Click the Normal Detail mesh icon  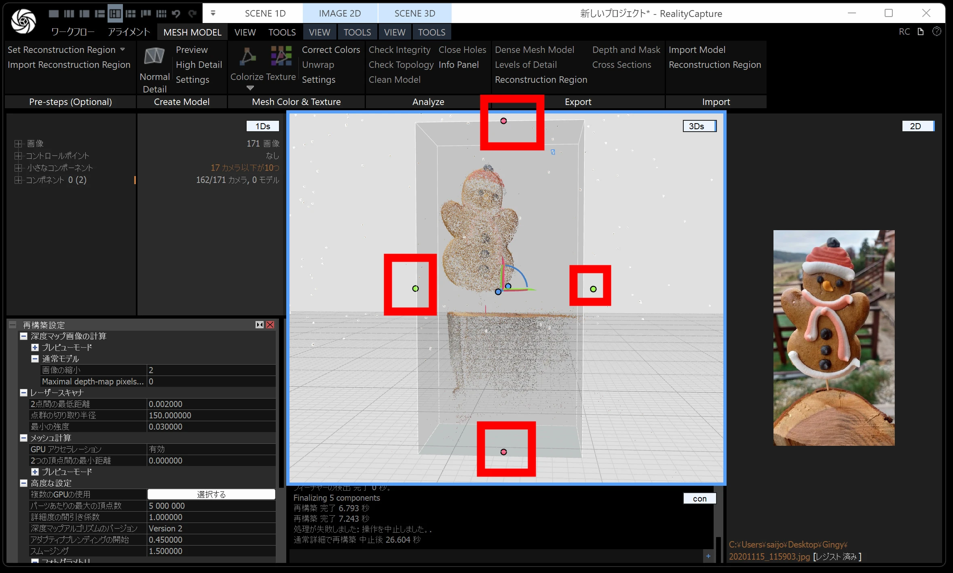coord(154,56)
